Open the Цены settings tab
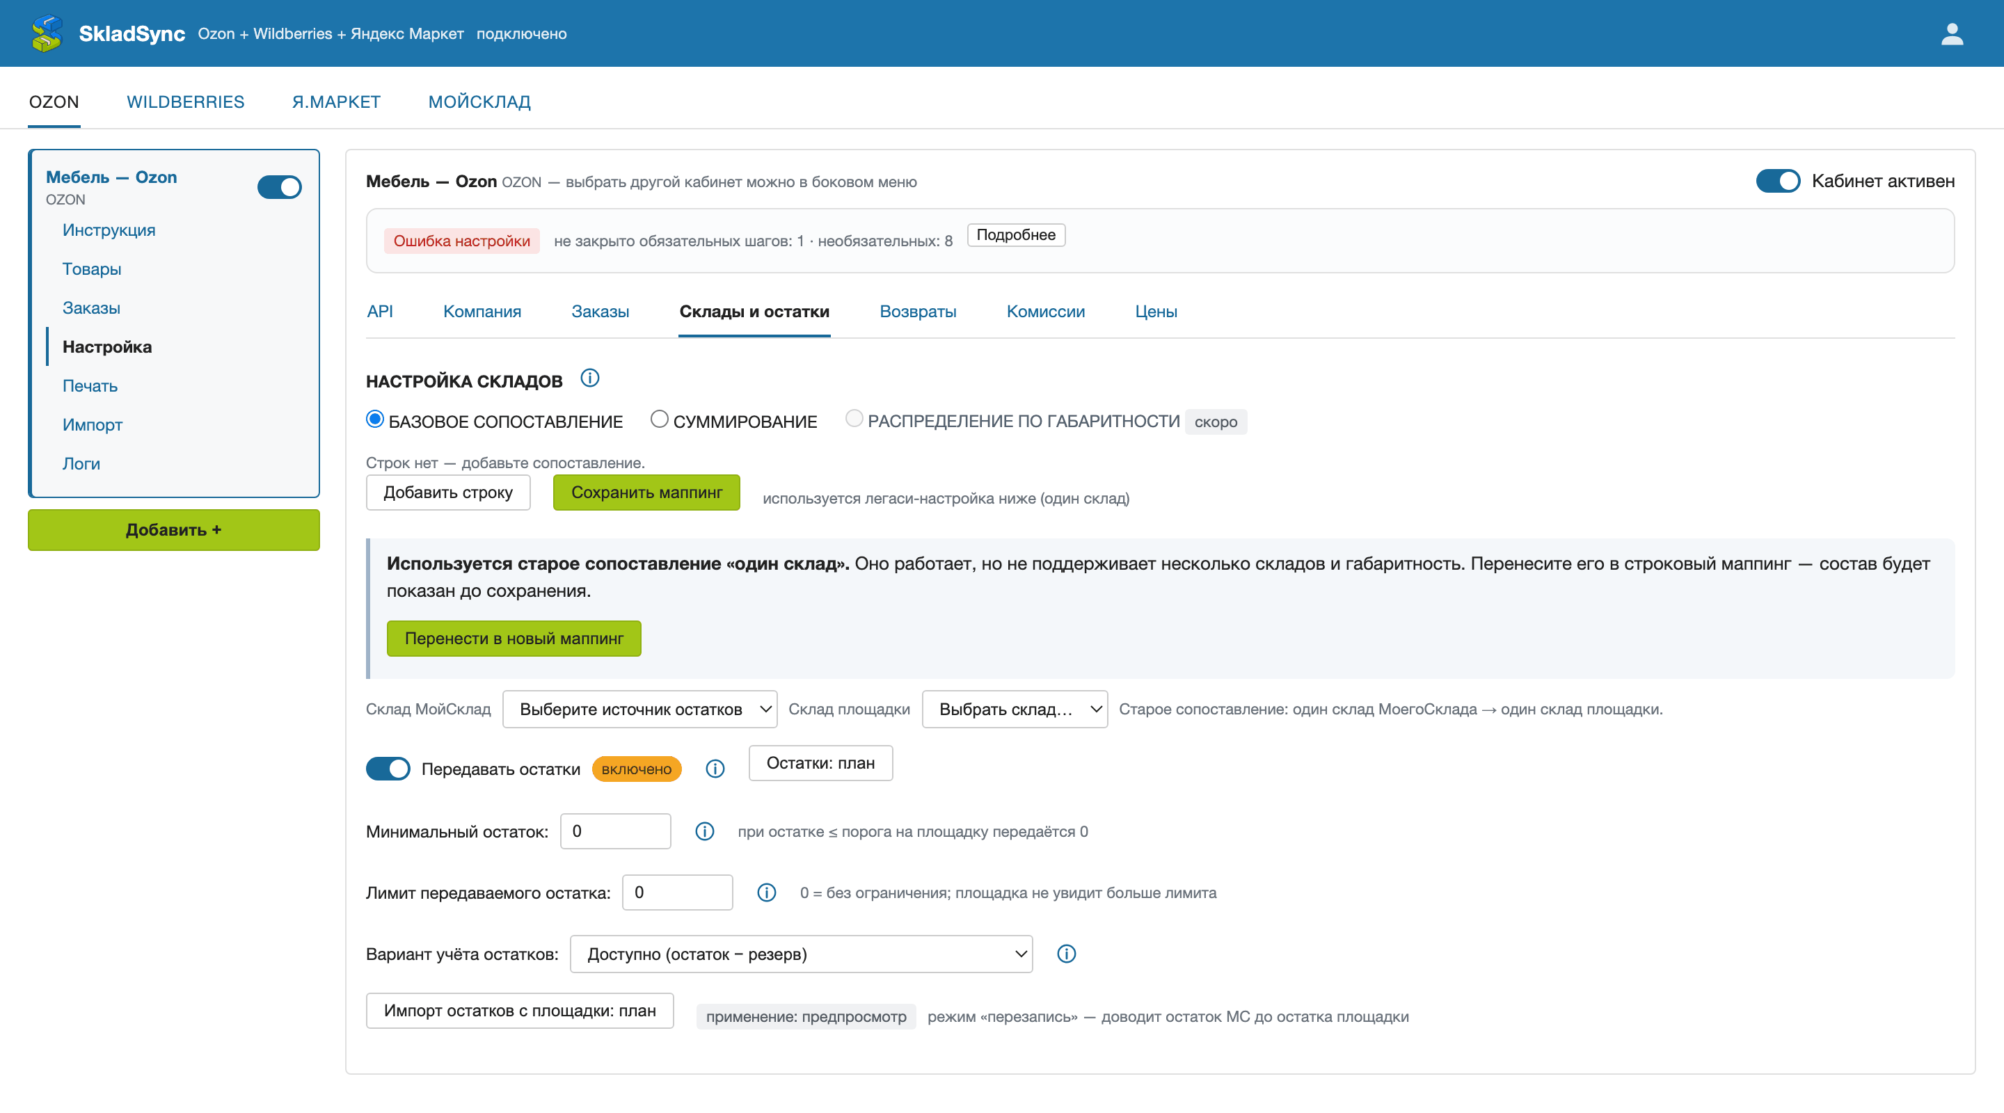 click(x=1156, y=311)
